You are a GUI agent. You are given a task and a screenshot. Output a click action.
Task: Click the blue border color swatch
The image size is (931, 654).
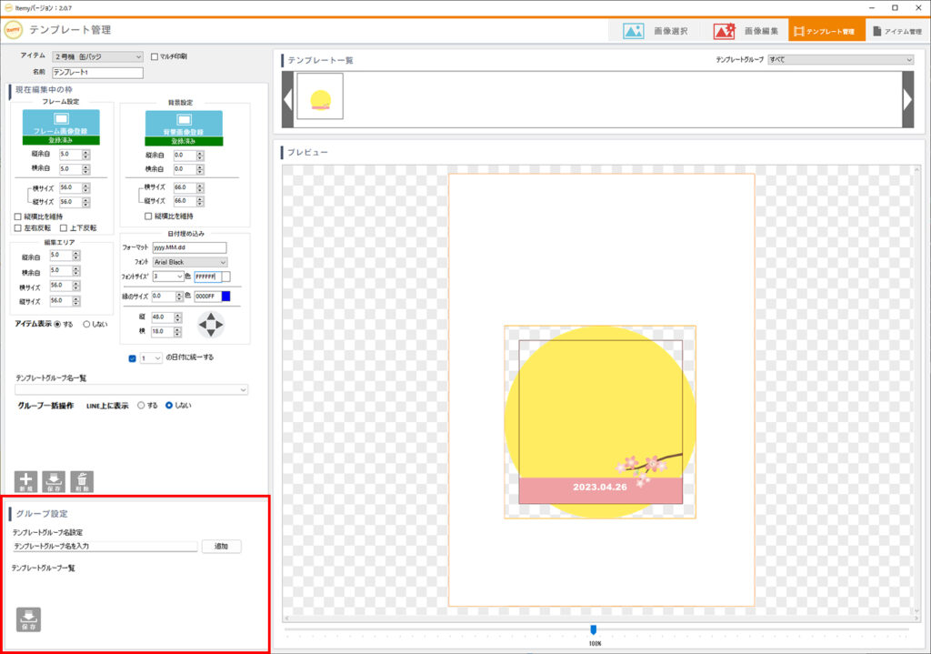(x=225, y=297)
